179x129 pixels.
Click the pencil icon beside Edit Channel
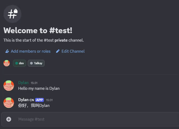[x=58, y=51]
